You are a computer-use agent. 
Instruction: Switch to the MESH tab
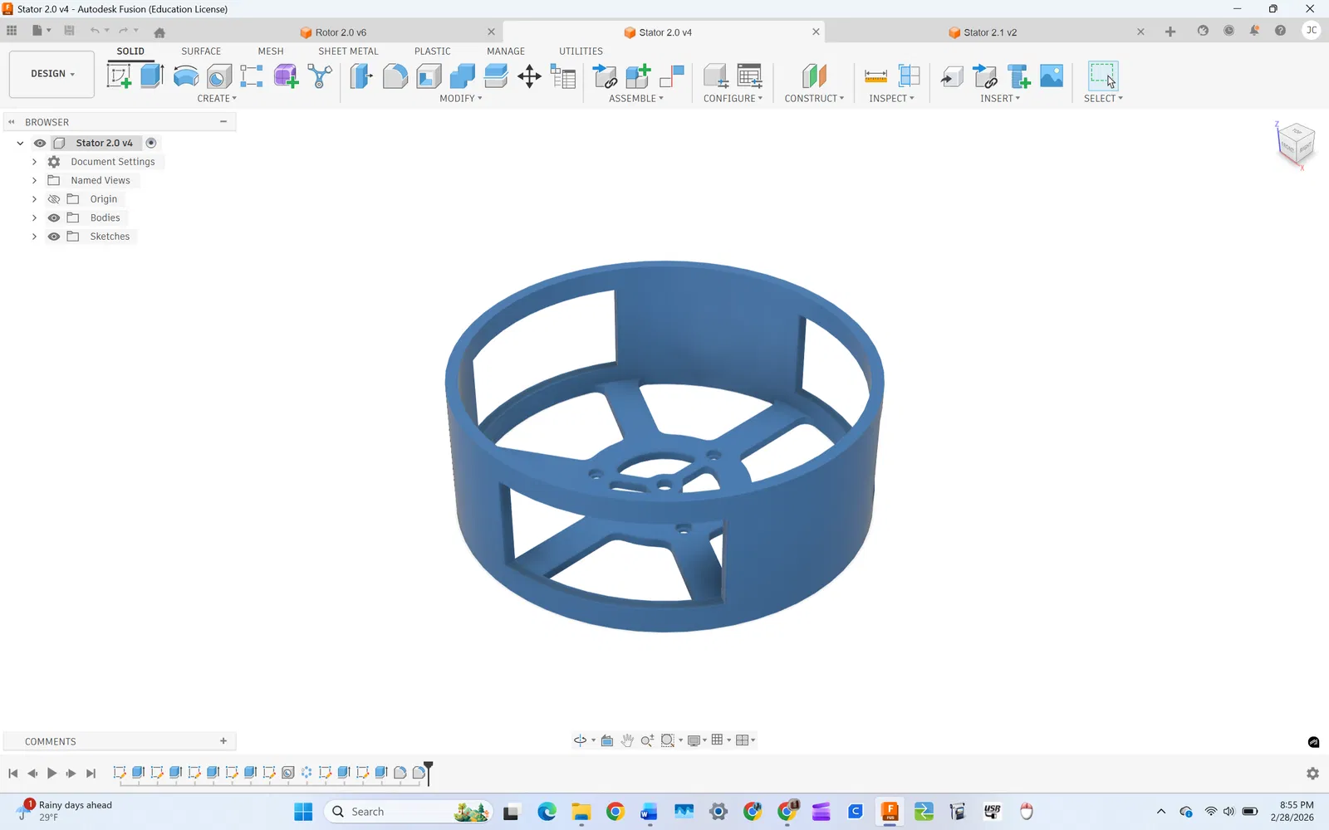click(271, 51)
